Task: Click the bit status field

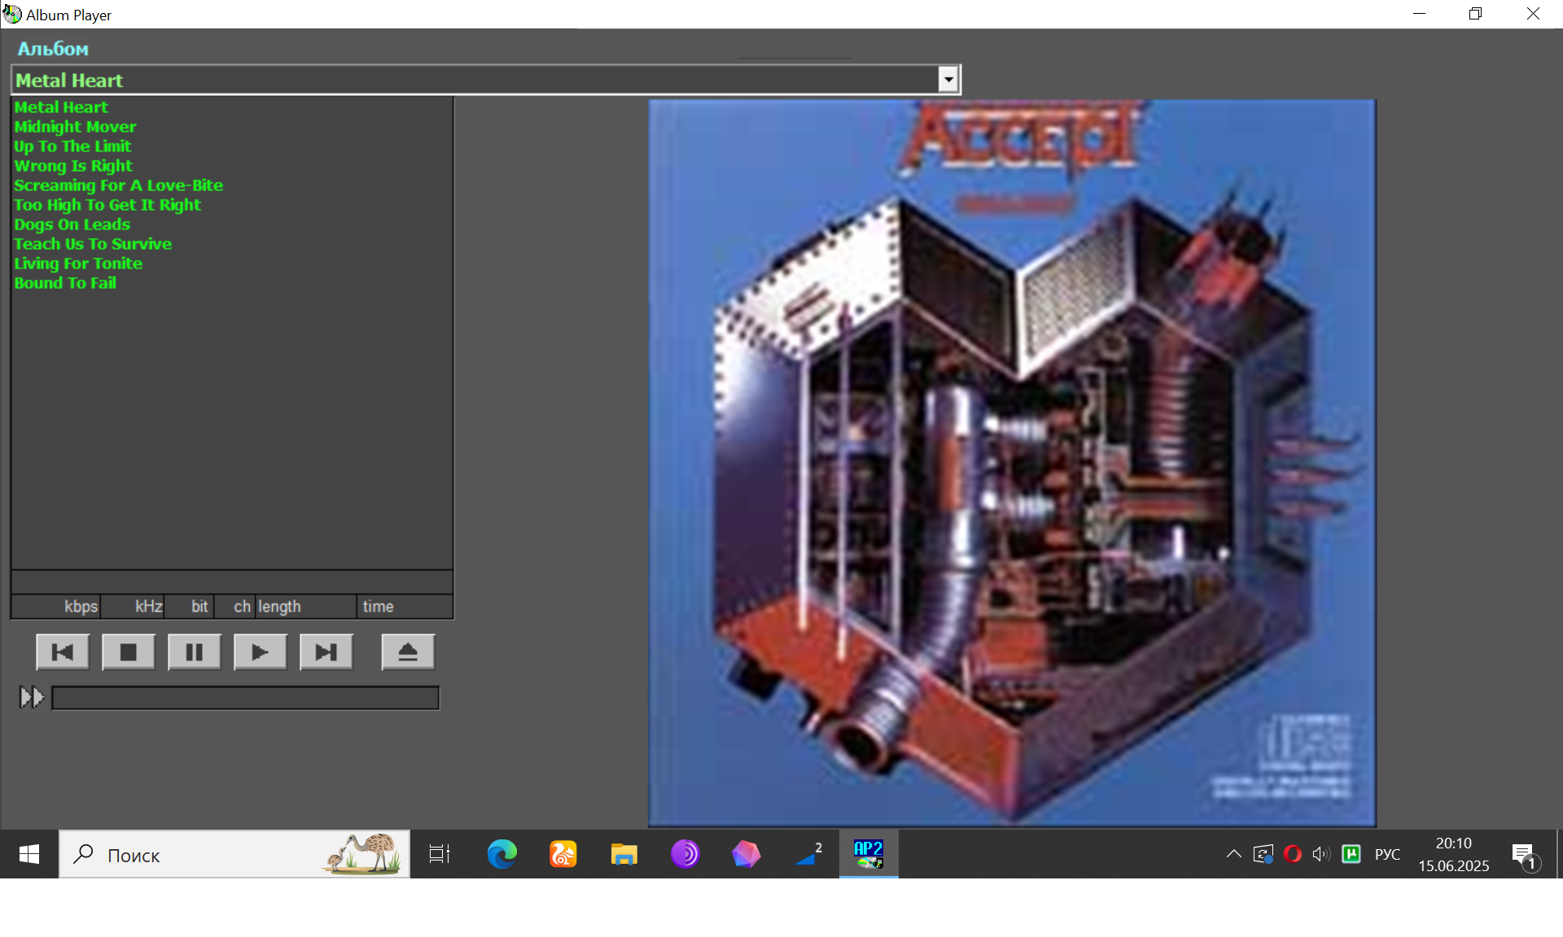Action: [x=190, y=607]
